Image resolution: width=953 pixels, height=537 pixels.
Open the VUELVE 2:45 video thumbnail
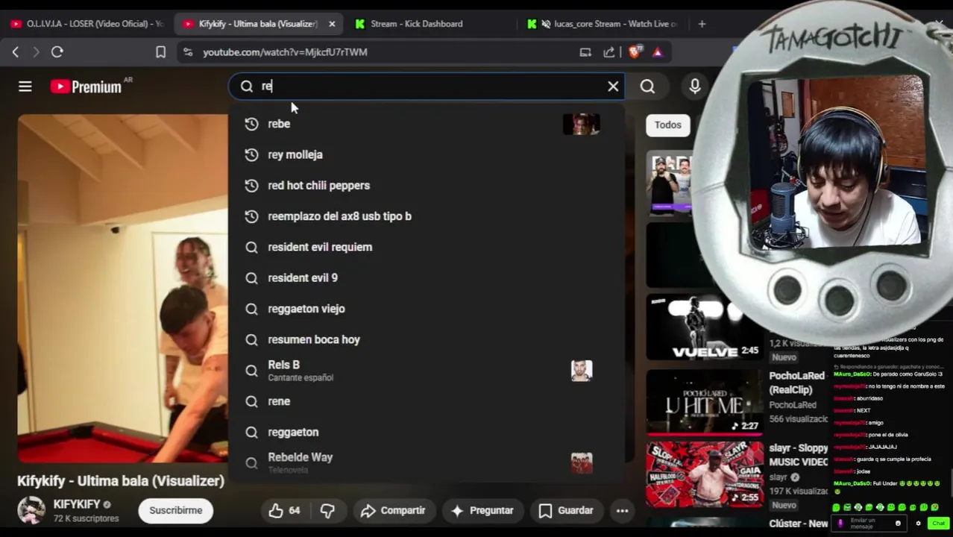(703, 327)
